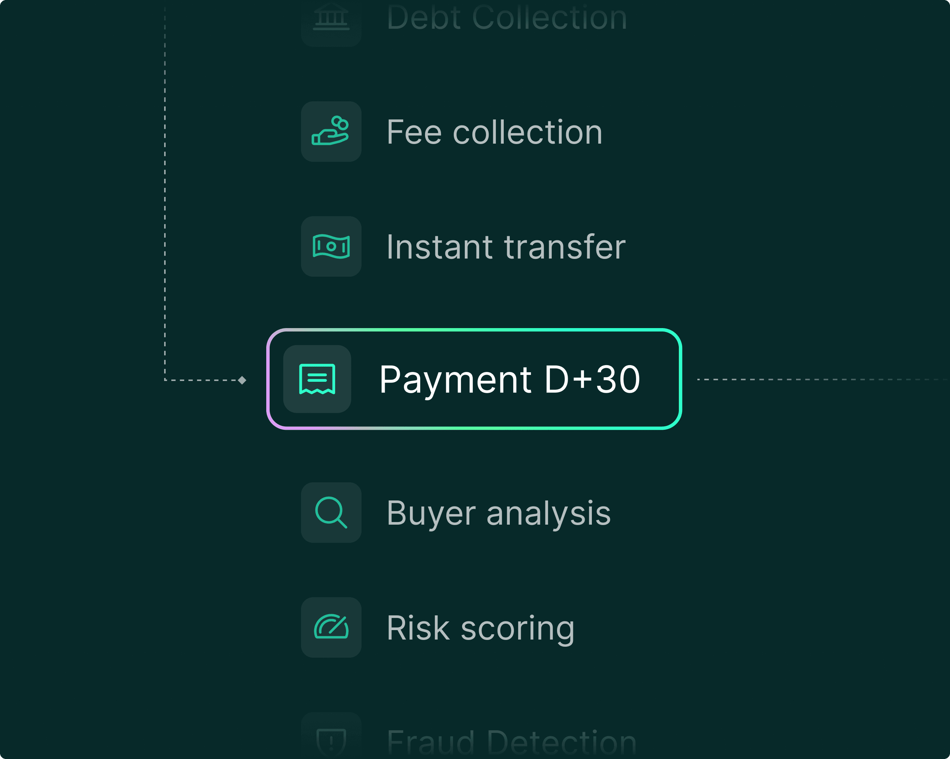Click the dashed line right of Payment D+30
This screenshot has height=759, width=950.
coord(820,379)
